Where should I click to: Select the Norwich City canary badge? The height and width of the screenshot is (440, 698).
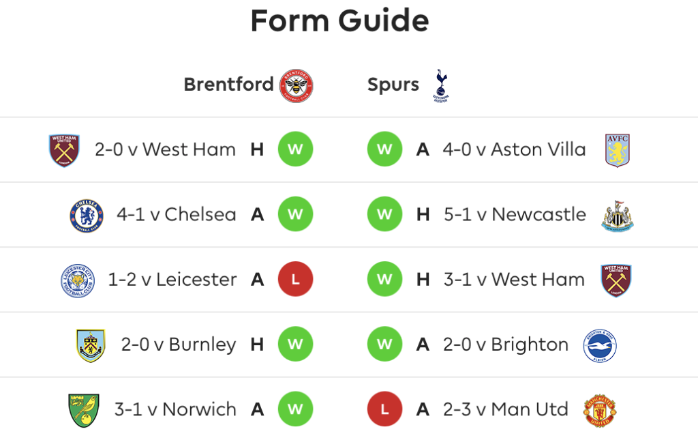(84, 411)
